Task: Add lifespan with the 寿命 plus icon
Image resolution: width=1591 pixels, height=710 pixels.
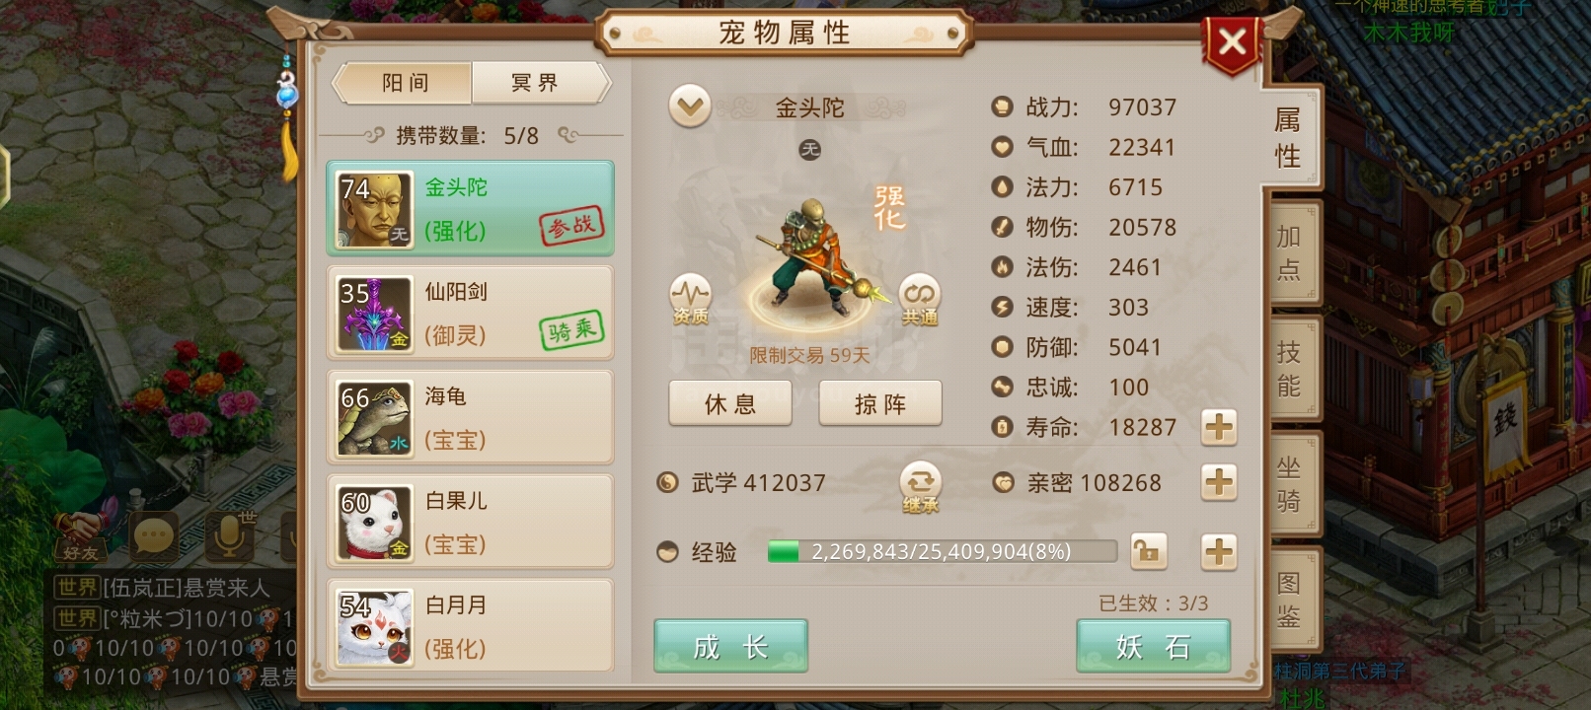Action: 1219,427
